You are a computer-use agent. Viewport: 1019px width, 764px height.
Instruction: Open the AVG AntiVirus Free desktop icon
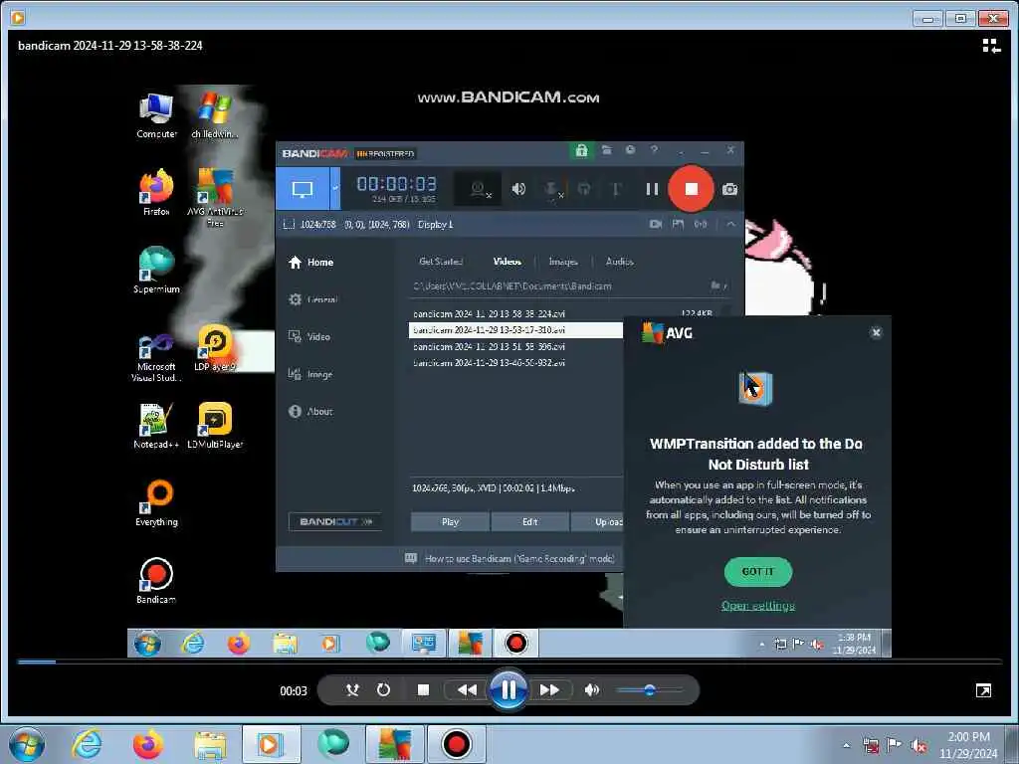coord(215,198)
